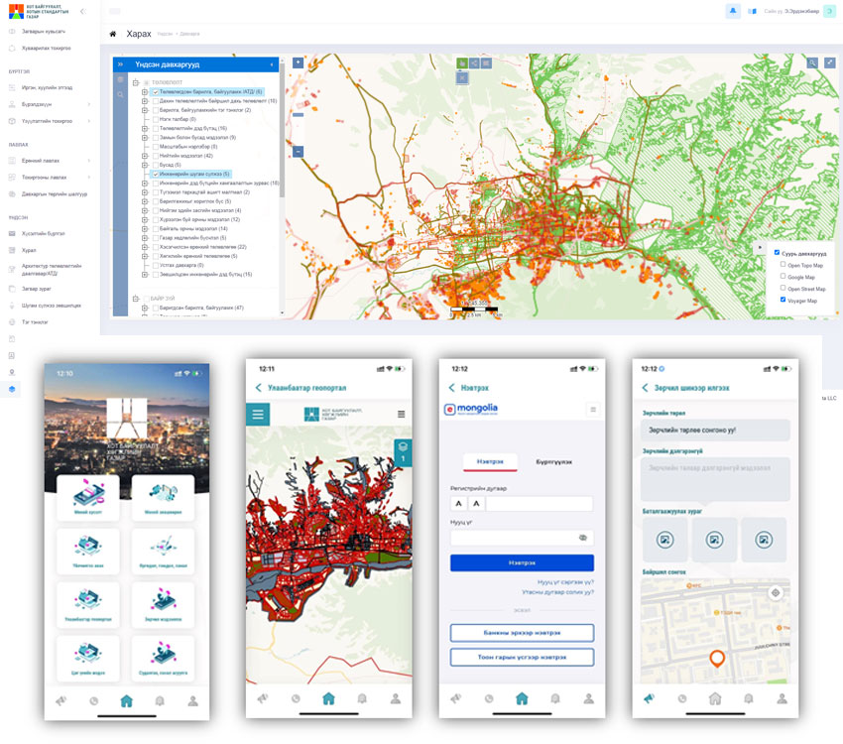Open the Зөрчлийн төрлөө сонгоно уу dropdown

pos(714,430)
